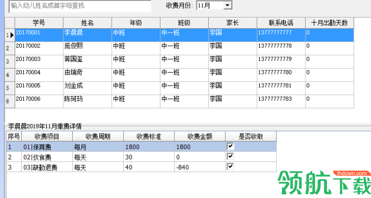This screenshot has width=371, height=198.
Task: Click the 收费标准 column header
Action: coord(149,137)
